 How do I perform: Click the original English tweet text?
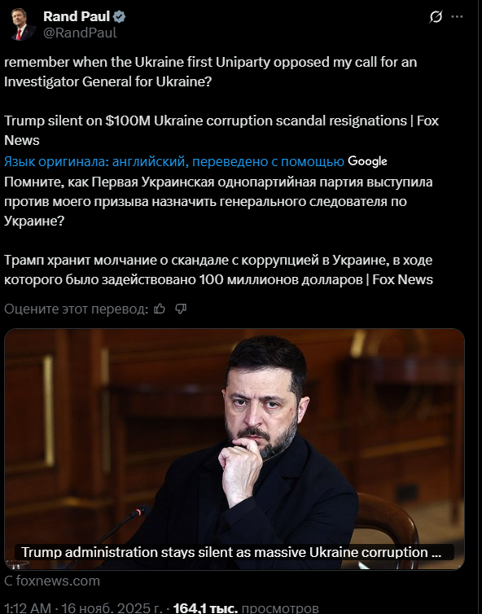point(221,101)
